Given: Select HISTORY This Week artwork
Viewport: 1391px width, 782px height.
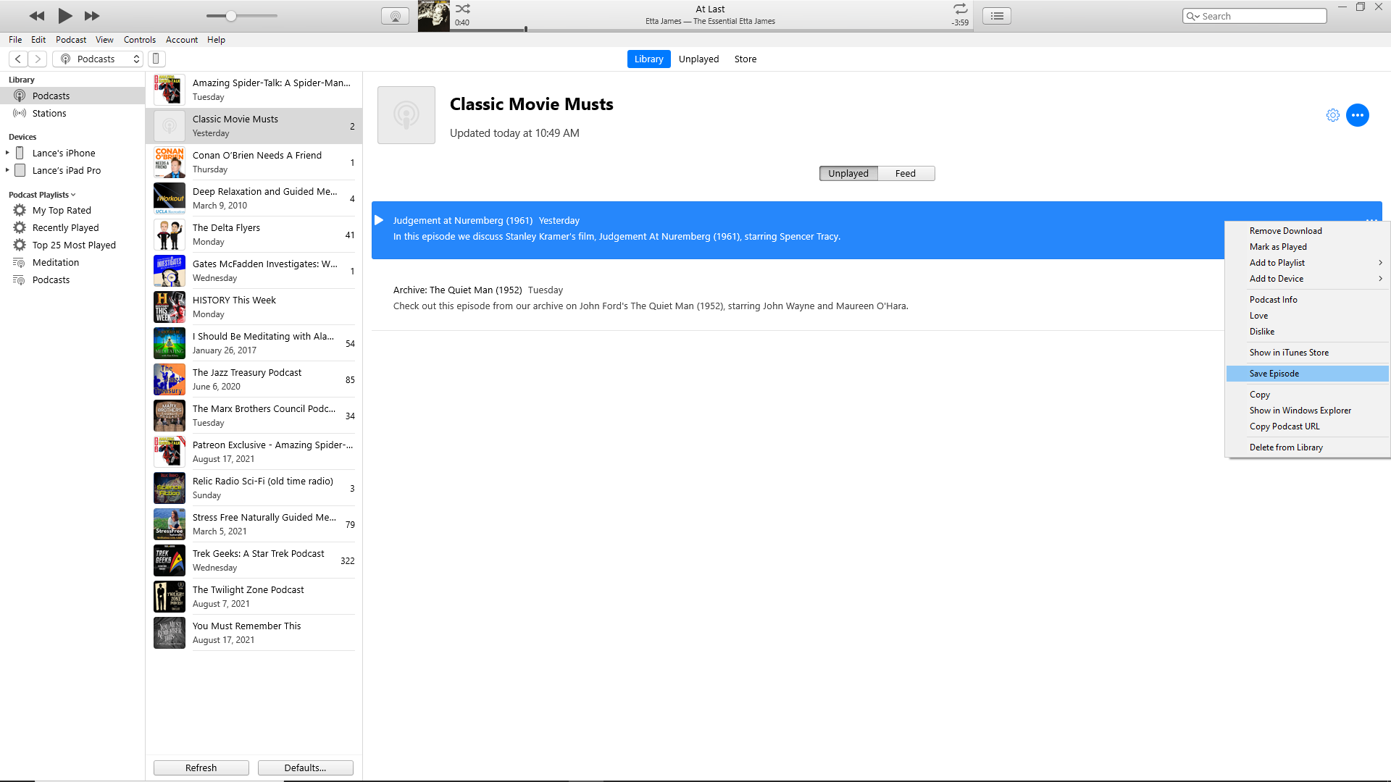Looking at the screenshot, I should coord(170,307).
